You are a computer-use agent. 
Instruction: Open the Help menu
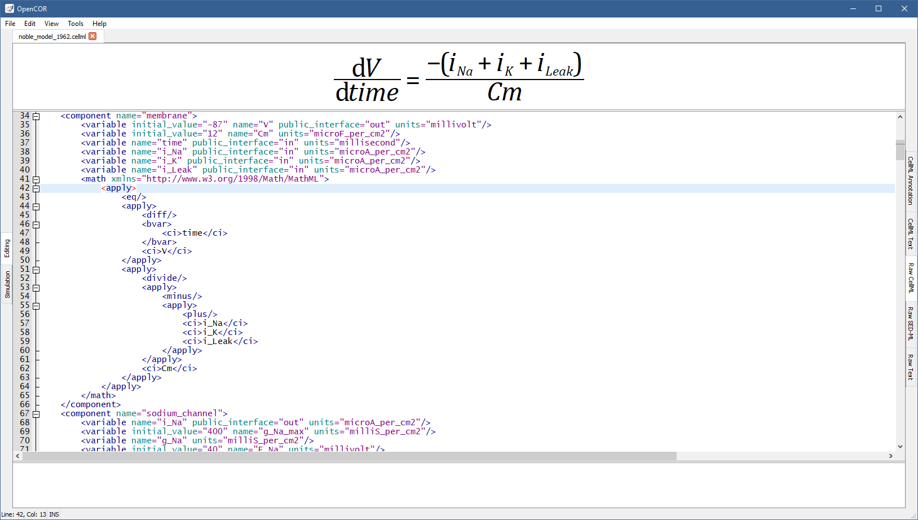[99, 24]
